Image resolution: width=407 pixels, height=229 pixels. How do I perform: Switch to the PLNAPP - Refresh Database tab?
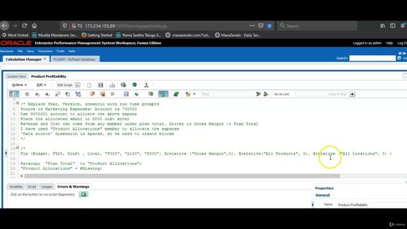(x=74, y=59)
